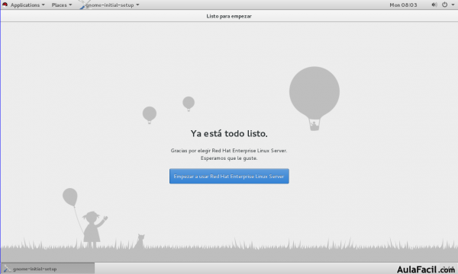Open the Places menu

pos(62,5)
